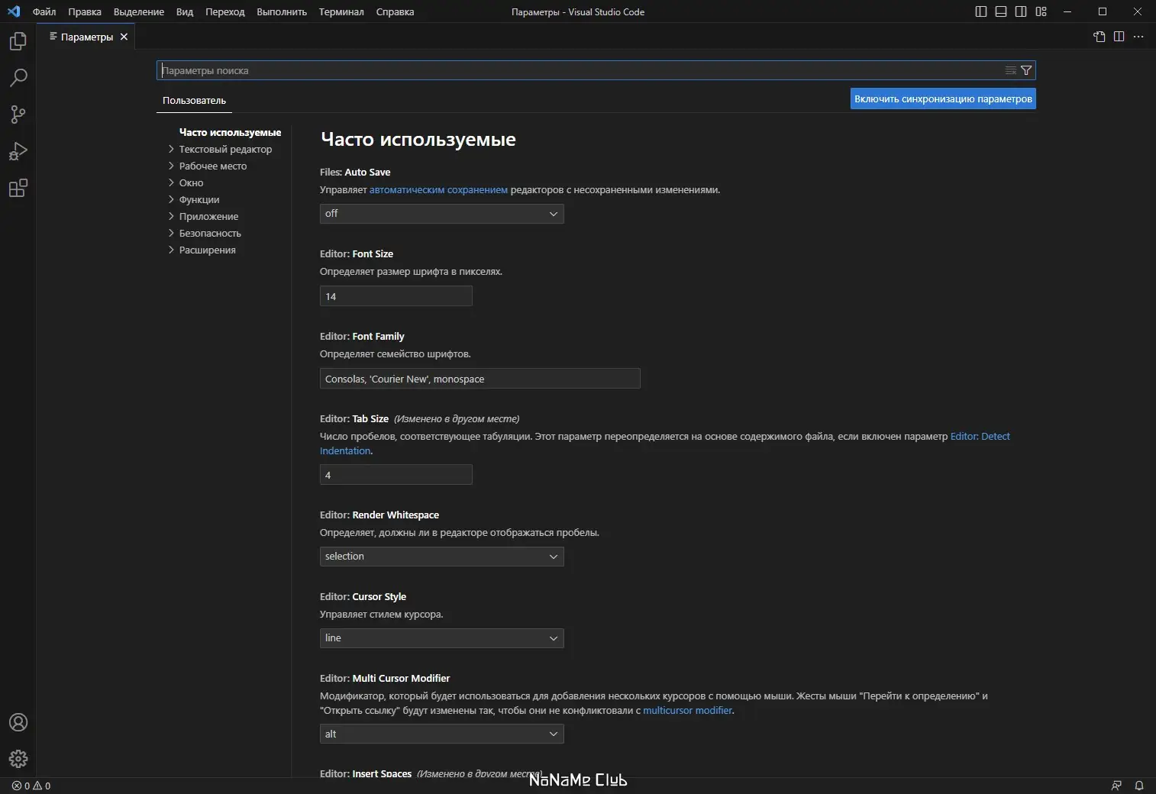Switch to the Пользователь settings tab
This screenshot has height=794, width=1156.
point(194,100)
